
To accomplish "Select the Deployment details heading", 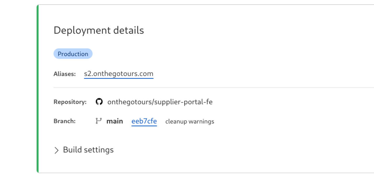I will pyautogui.click(x=99, y=30).
